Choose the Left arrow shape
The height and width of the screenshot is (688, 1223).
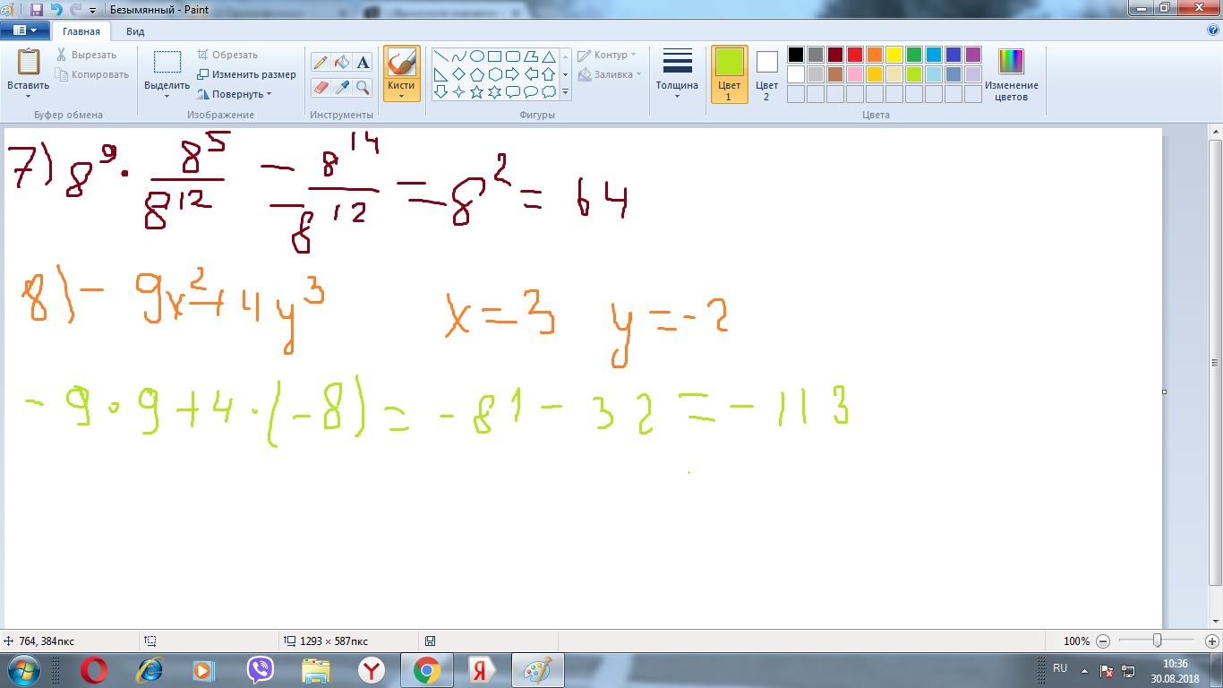531,73
